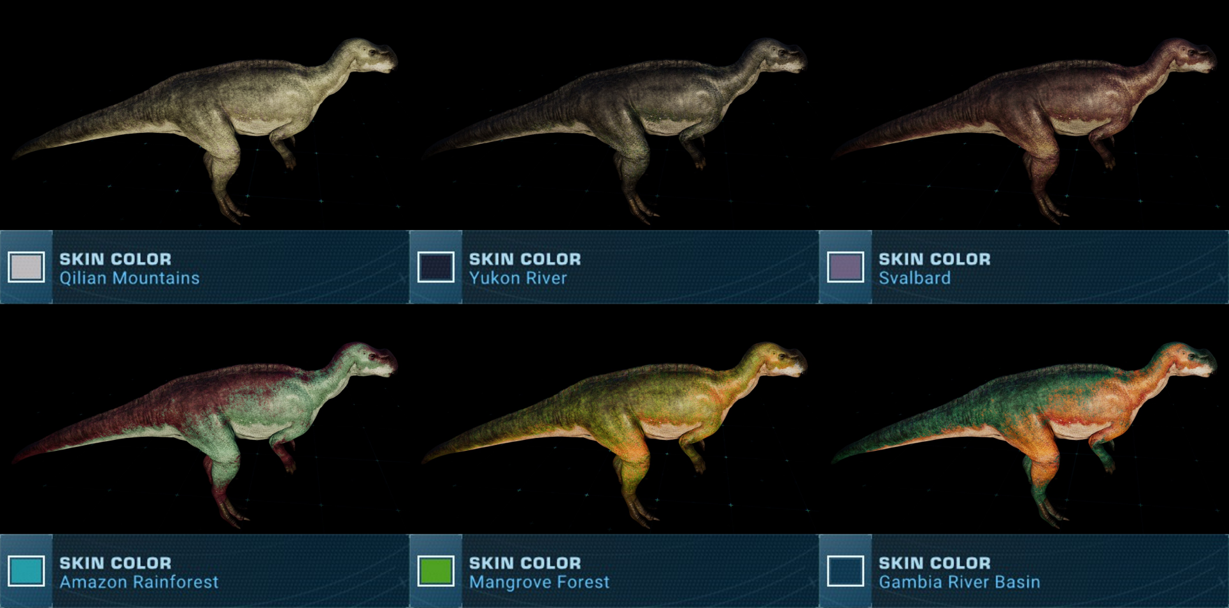
Task: Click the yellow-green Mangrove Forest dinosaur
Action: tap(614, 433)
